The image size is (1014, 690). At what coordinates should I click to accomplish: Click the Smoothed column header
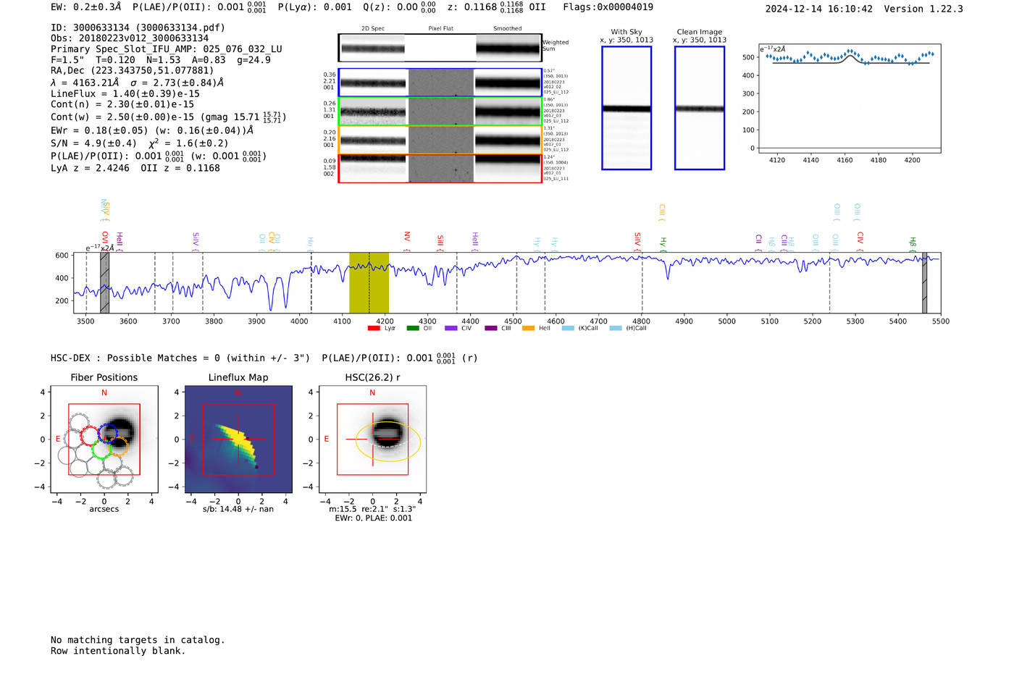[x=507, y=29]
